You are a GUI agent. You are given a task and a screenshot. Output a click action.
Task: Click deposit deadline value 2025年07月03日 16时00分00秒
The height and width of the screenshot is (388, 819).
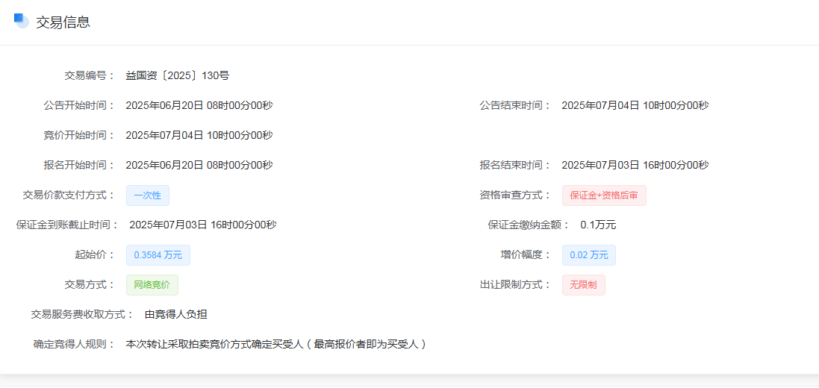[203, 225]
